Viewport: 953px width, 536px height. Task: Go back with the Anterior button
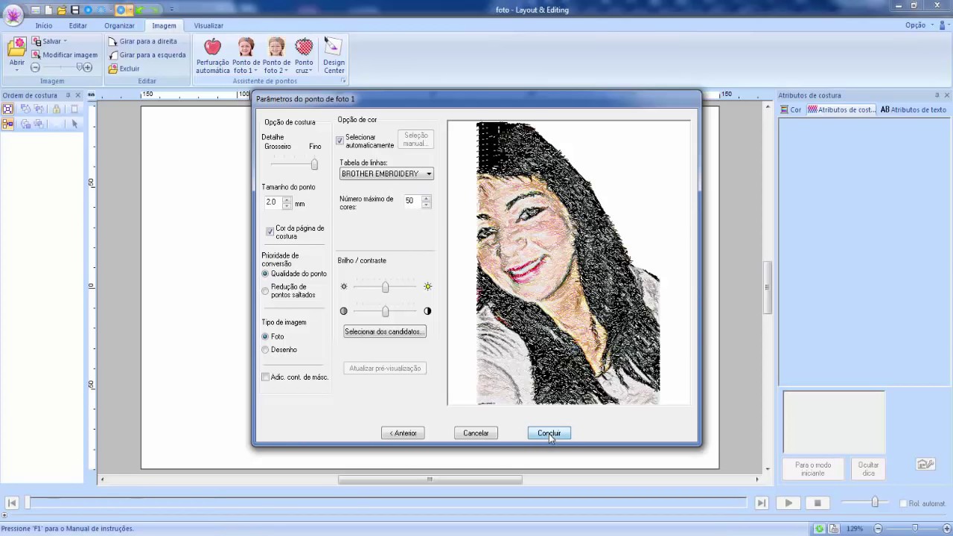coord(403,433)
